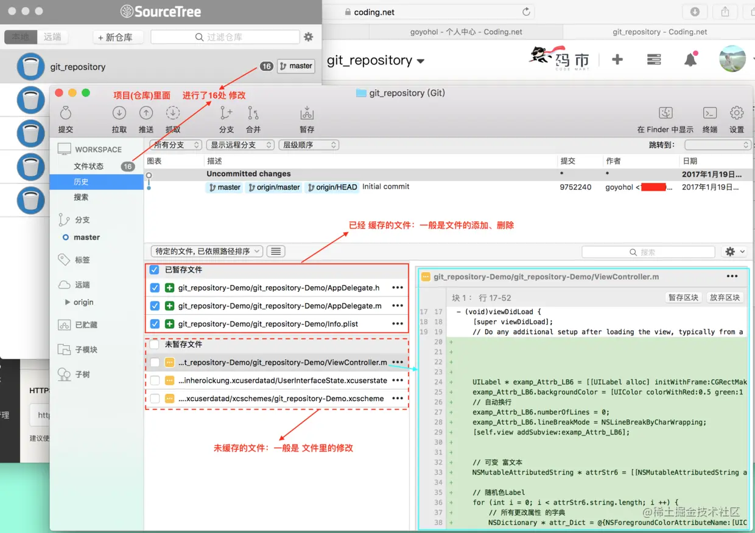This screenshot has height=533, width=755.
Task: Click the Safari reload icon in address bar
Action: [526, 12]
